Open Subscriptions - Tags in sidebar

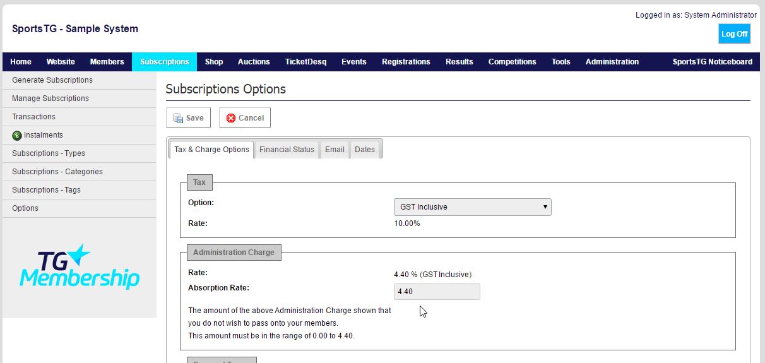coord(80,190)
